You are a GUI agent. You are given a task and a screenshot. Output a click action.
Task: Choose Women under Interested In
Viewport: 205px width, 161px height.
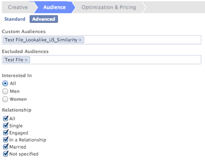pyautogui.click(x=5, y=99)
